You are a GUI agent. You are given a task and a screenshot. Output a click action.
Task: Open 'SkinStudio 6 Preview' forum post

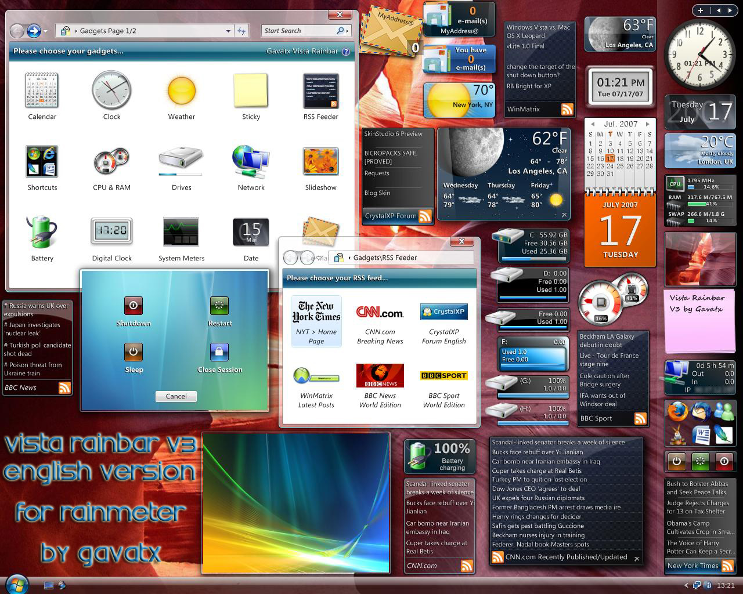click(x=394, y=133)
